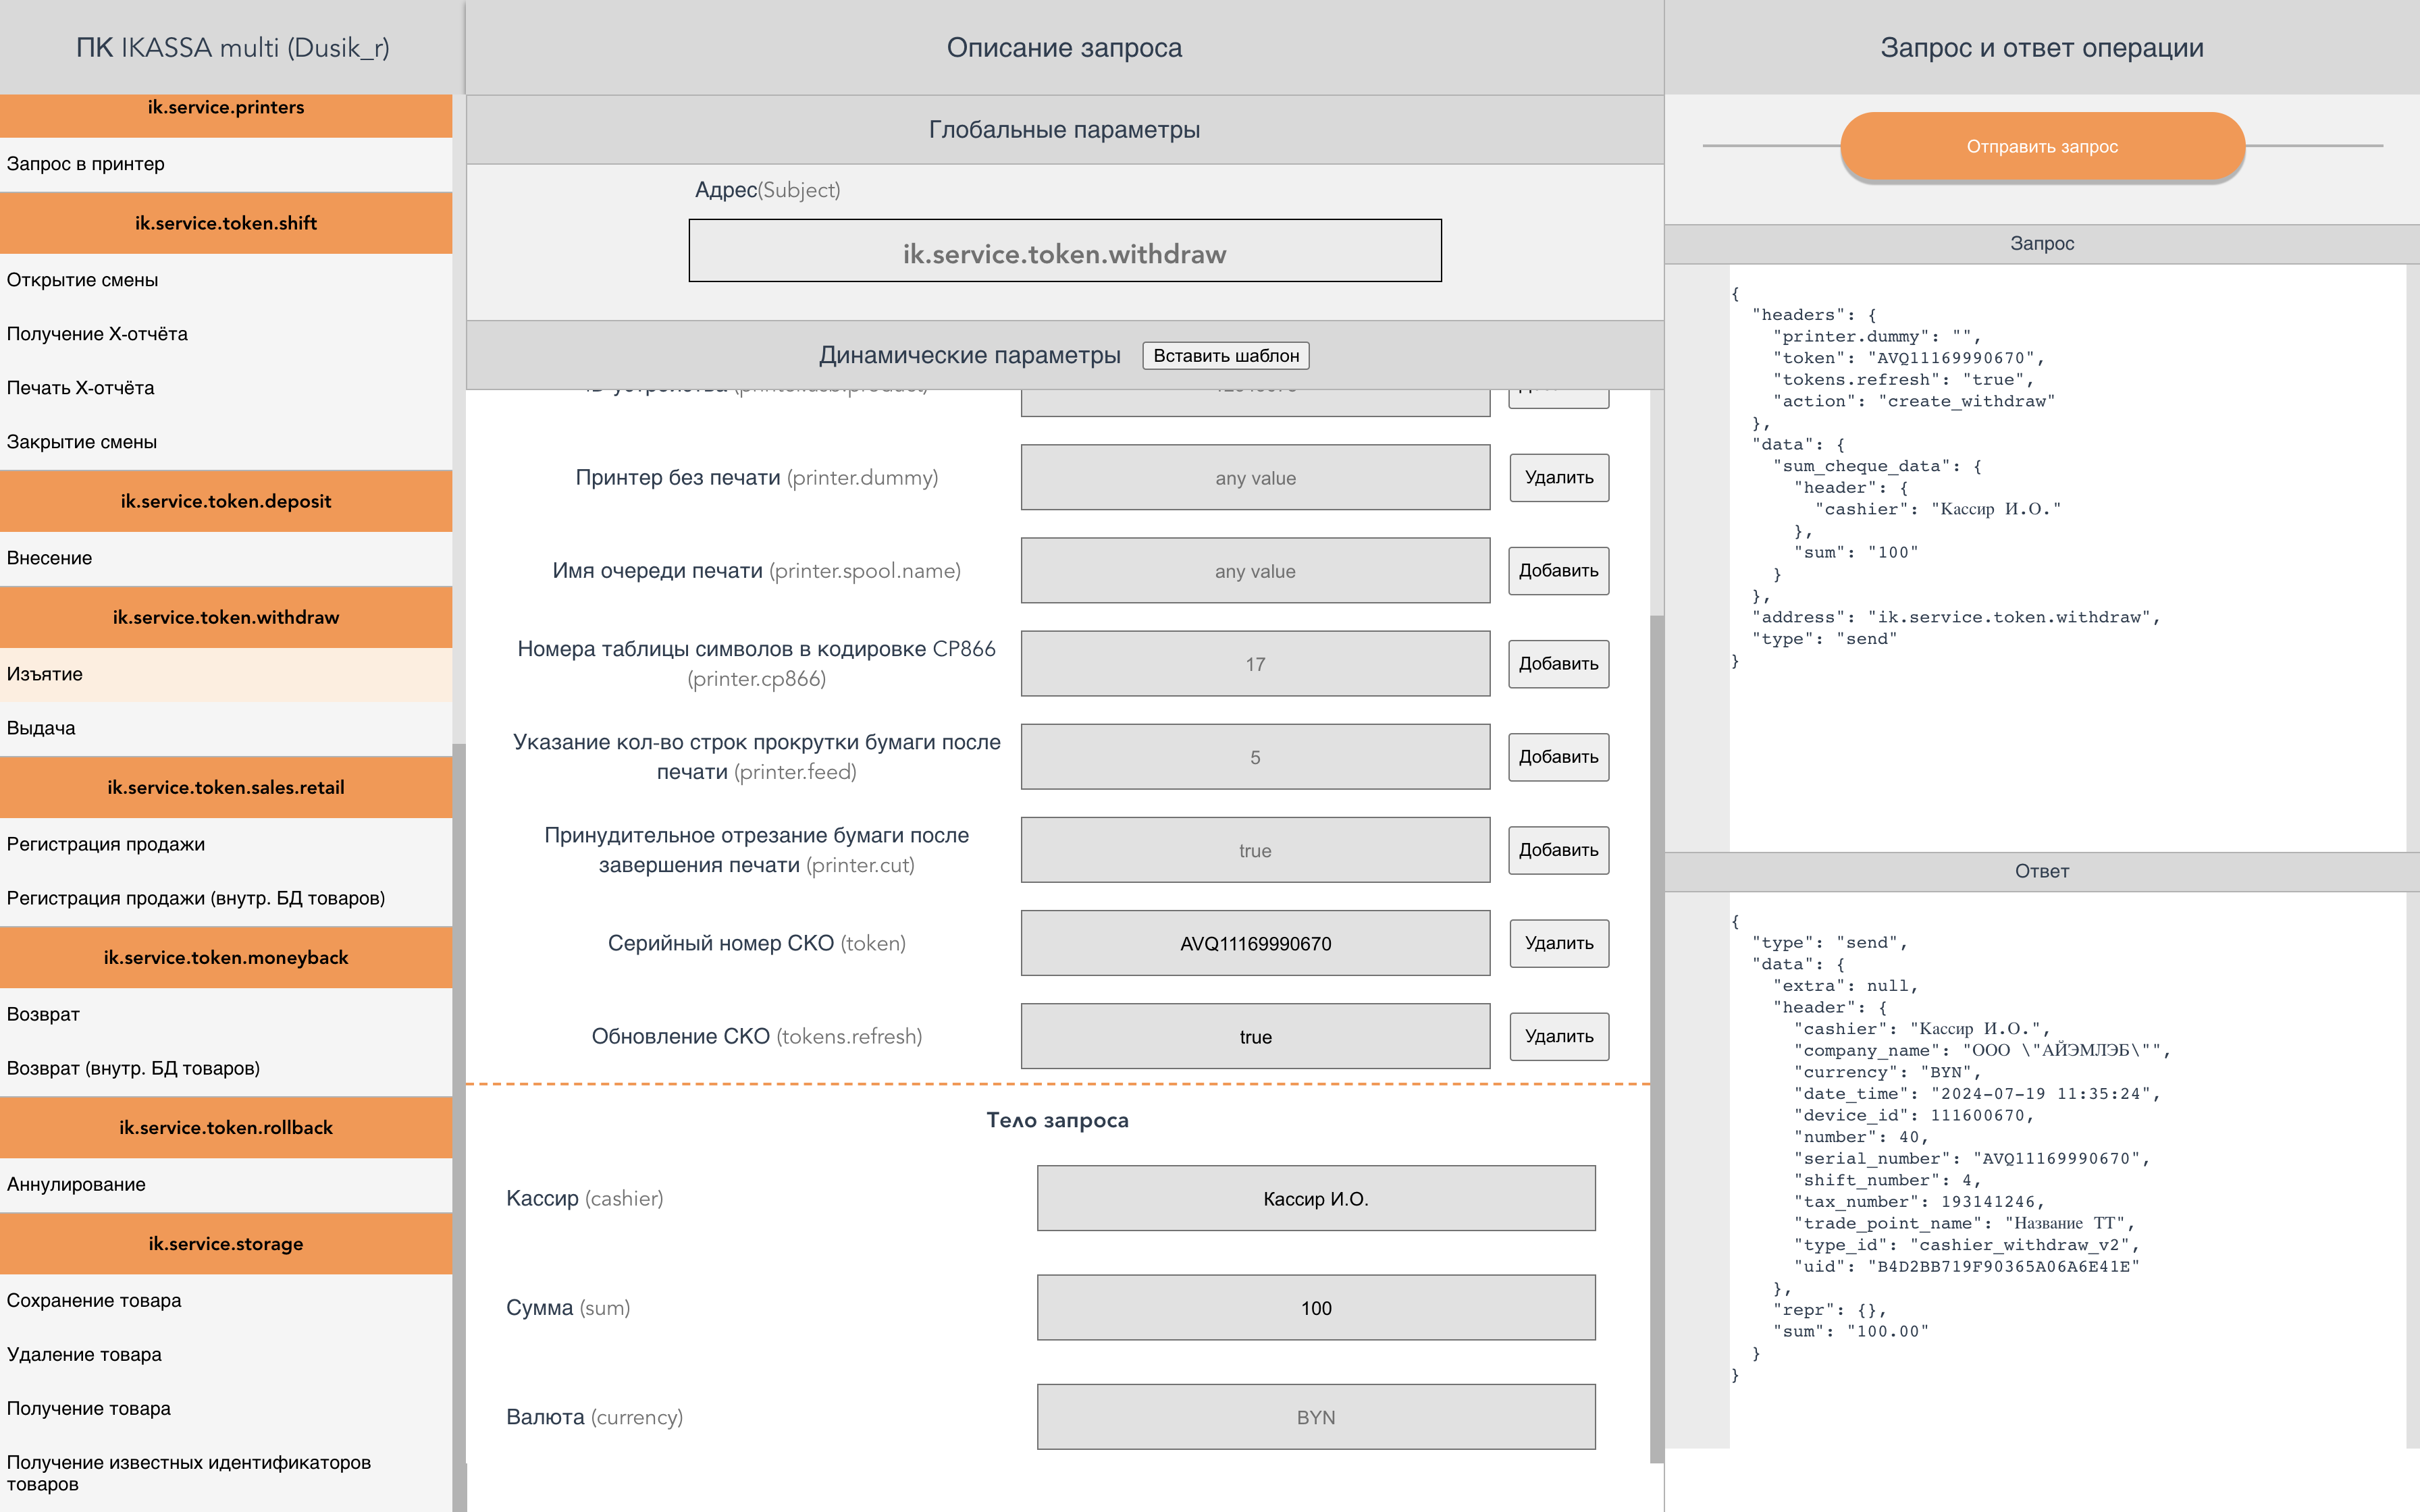2420x1512 pixels.
Task: Open Получение X-отчёта request
Action: [x=97, y=334]
